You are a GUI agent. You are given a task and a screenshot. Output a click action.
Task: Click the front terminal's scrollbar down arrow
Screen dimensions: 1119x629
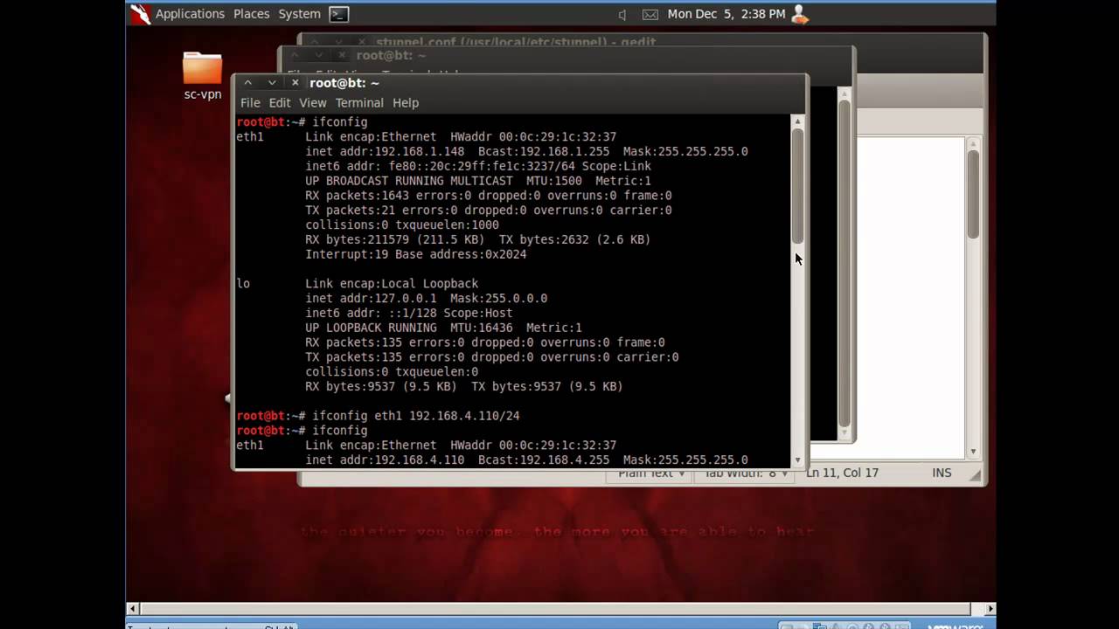coord(797,460)
